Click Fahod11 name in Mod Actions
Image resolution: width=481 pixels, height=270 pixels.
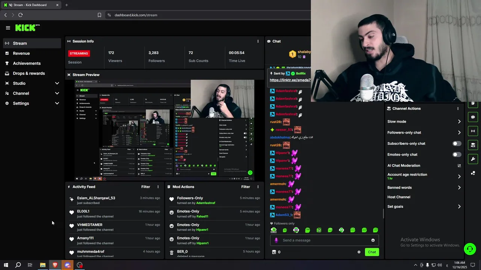(x=202, y=216)
